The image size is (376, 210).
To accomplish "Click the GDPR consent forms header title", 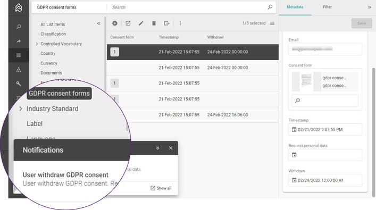I will (57, 7).
